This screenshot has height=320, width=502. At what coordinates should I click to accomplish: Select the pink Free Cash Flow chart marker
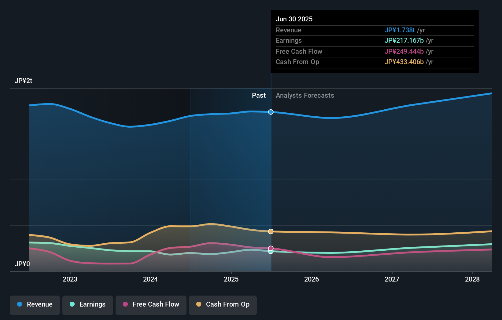[271, 248]
